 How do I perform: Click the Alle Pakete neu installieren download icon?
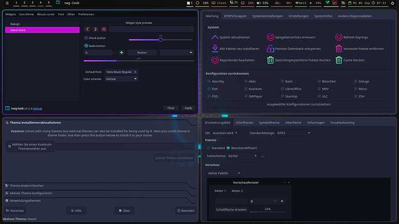pos(215,49)
